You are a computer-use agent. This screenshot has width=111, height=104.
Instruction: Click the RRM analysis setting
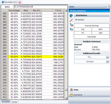(100, 29)
